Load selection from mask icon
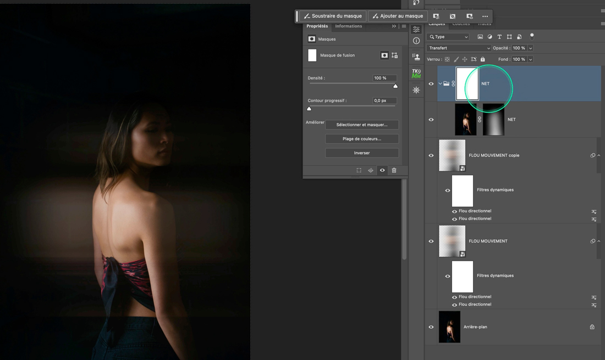The height and width of the screenshot is (360, 605). point(359,171)
